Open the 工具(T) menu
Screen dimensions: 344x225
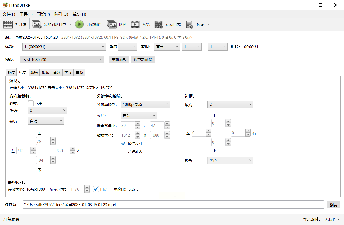(x=26, y=14)
